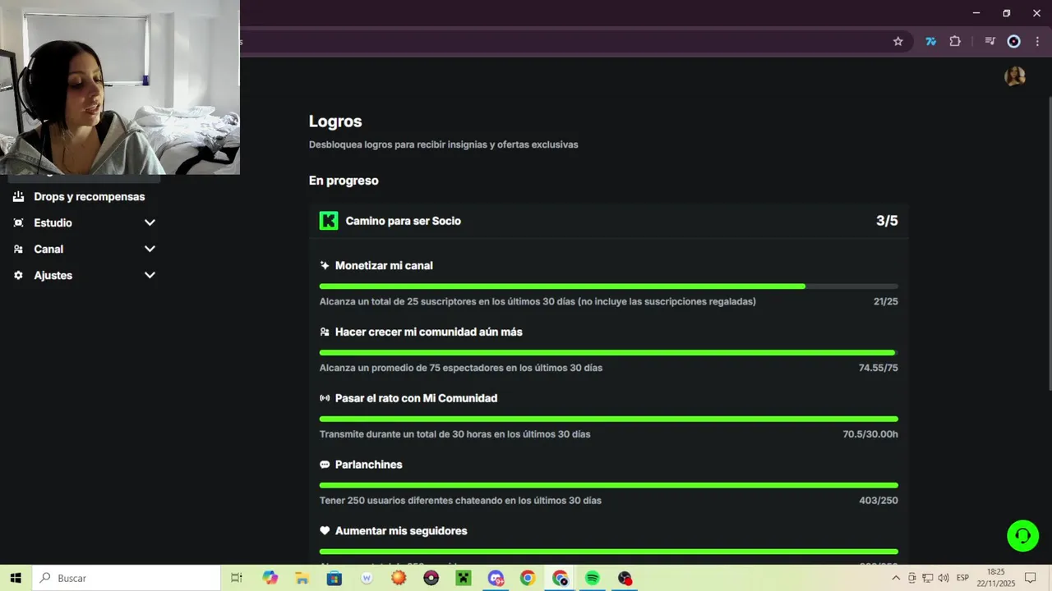This screenshot has height=591, width=1052.
Task: Show hidden system tray icons
Action: click(x=896, y=579)
